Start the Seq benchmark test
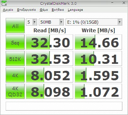128x115 pixels. click(x=15, y=42)
